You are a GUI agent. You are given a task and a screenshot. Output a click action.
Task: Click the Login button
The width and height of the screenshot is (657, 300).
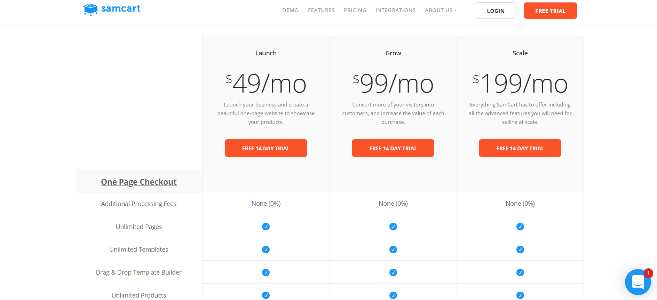click(x=496, y=11)
